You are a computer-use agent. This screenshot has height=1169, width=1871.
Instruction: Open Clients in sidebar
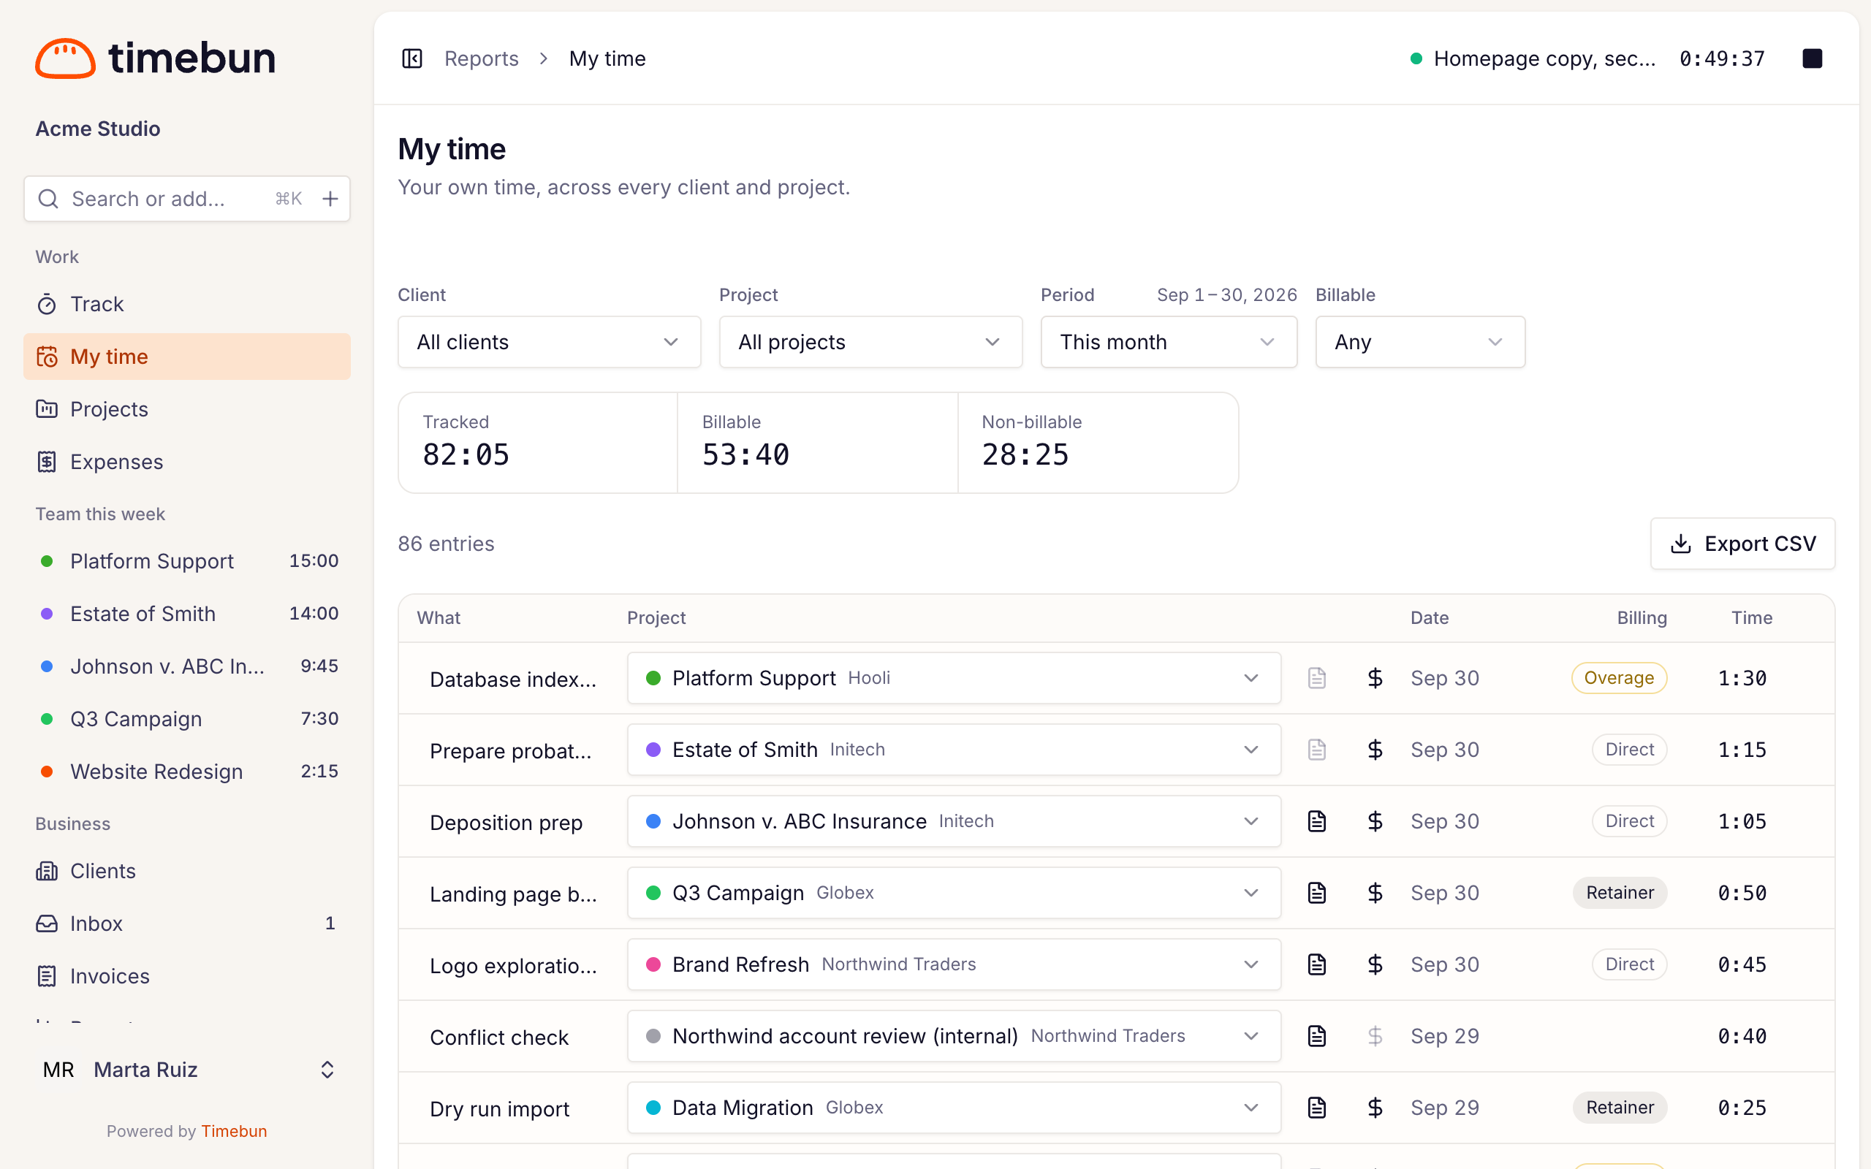pyautogui.click(x=187, y=871)
